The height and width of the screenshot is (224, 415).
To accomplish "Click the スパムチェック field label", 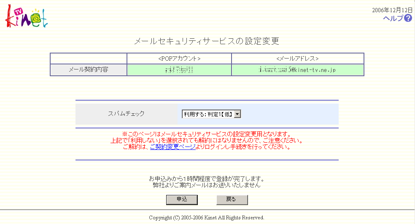I will 126,114.
